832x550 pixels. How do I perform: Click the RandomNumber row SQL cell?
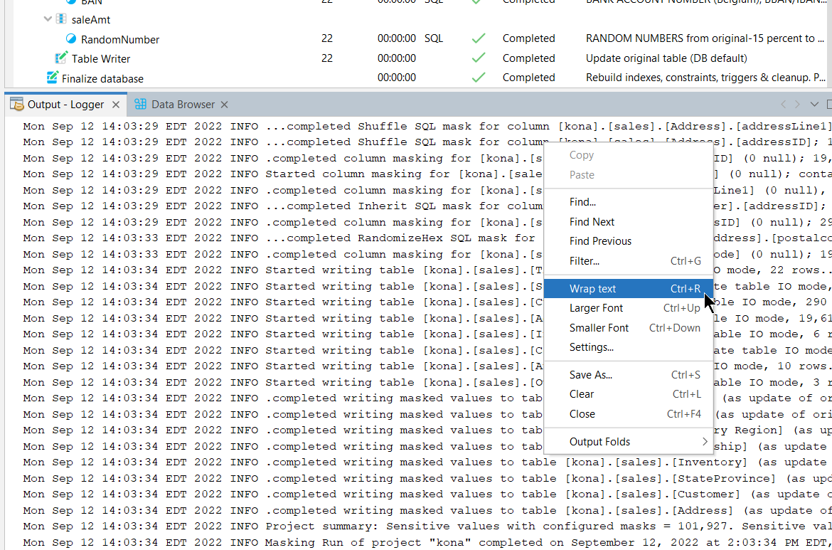coord(434,38)
